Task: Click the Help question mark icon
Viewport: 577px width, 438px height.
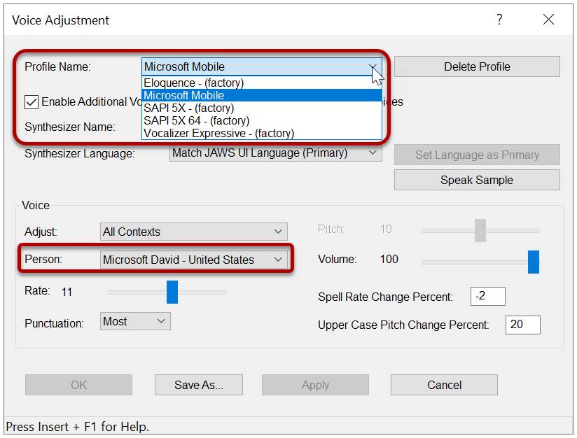Action: coord(499,20)
